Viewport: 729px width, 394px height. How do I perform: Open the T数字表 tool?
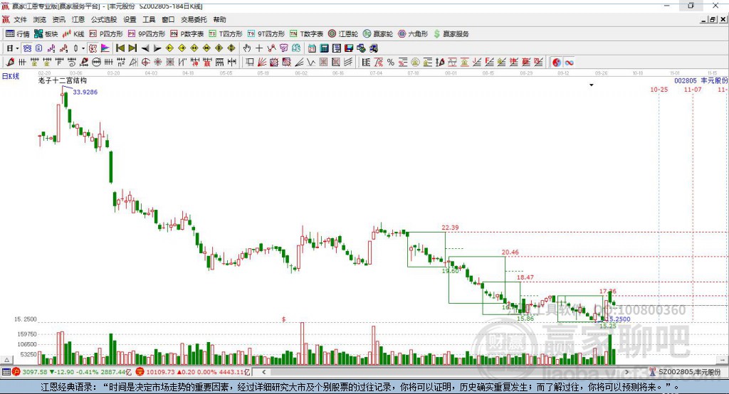tap(306, 34)
